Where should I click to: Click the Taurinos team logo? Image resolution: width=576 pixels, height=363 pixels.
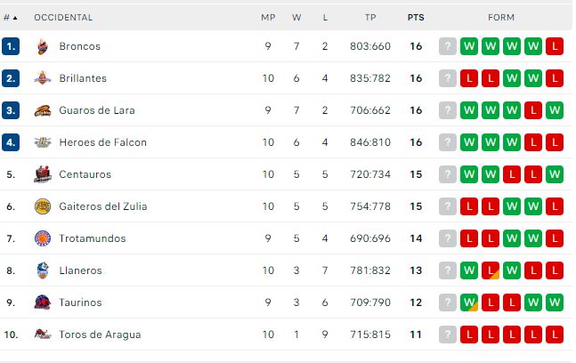coord(43,302)
